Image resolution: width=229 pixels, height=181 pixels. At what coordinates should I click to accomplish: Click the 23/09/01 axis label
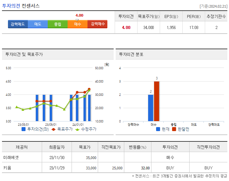point(51,125)
